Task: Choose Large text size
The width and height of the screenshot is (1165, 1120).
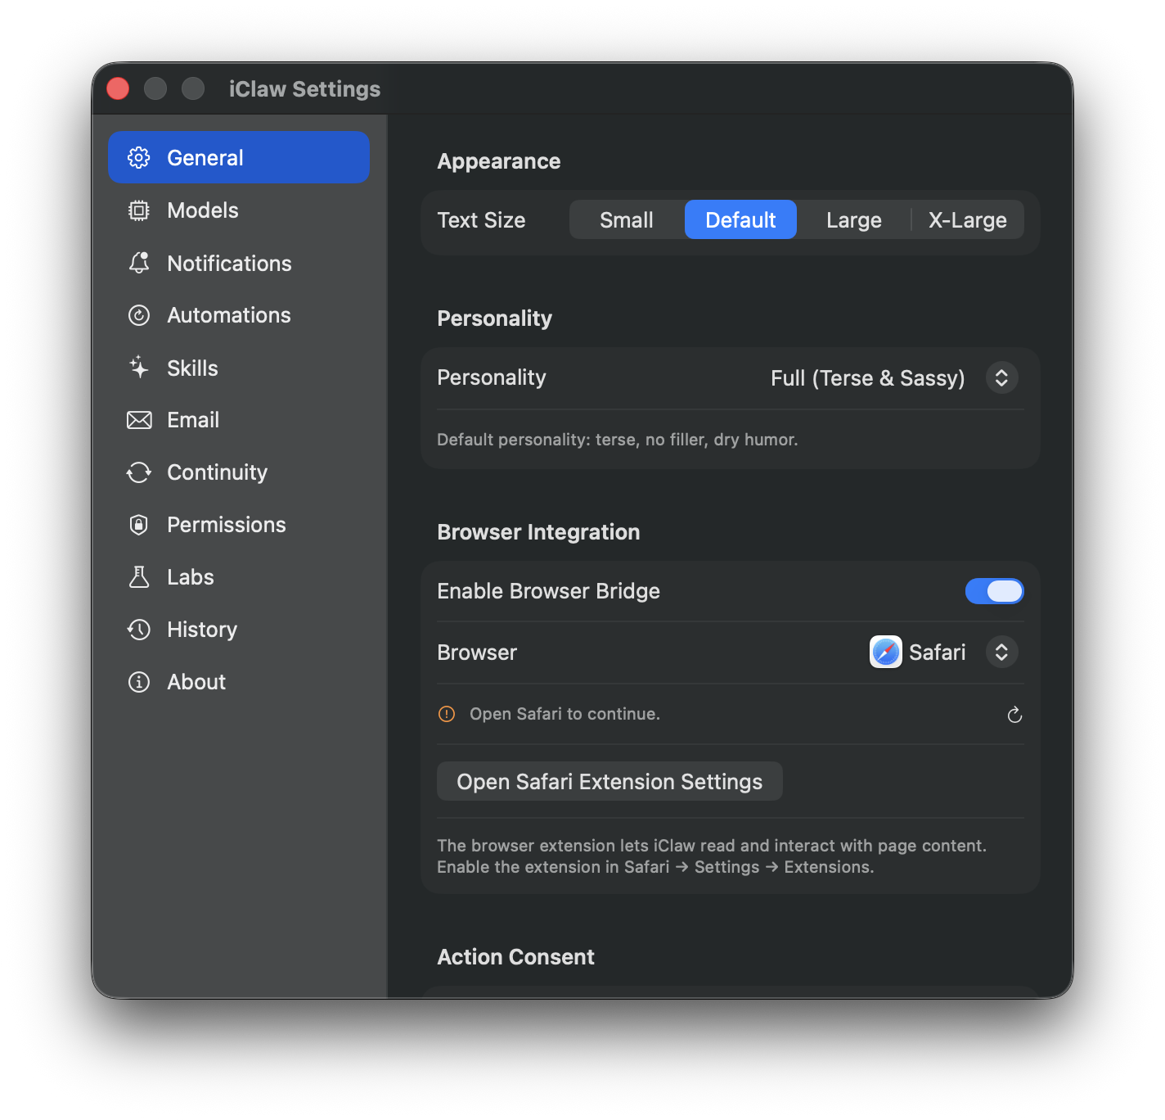Action: click(854, 219)
